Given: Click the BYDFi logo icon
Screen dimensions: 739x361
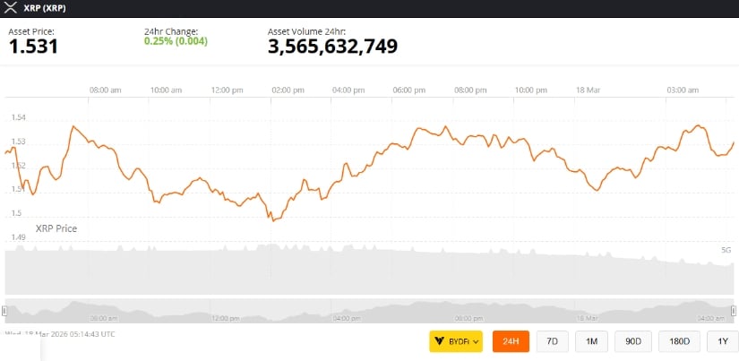Looking at the screenshot, I should click(x=441, y=341).
